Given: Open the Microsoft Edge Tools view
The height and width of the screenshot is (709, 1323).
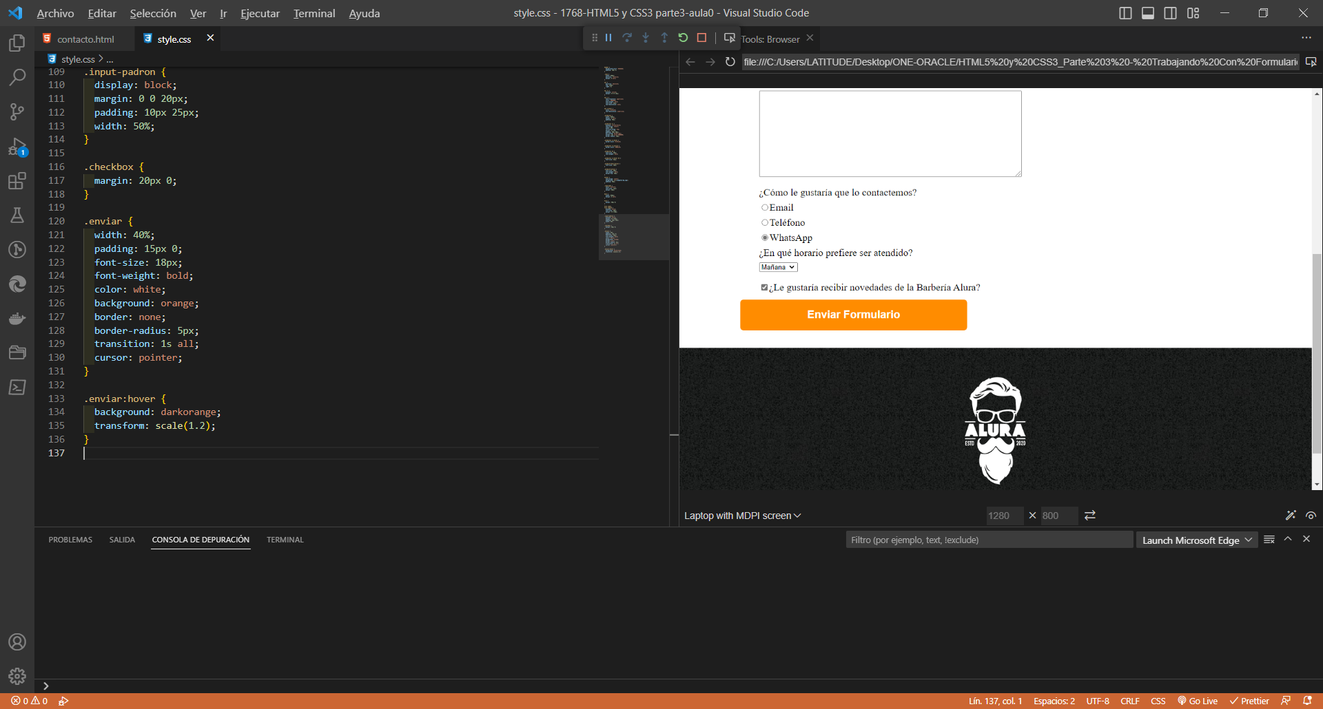Looking at the screenshot, I should 17,284.
